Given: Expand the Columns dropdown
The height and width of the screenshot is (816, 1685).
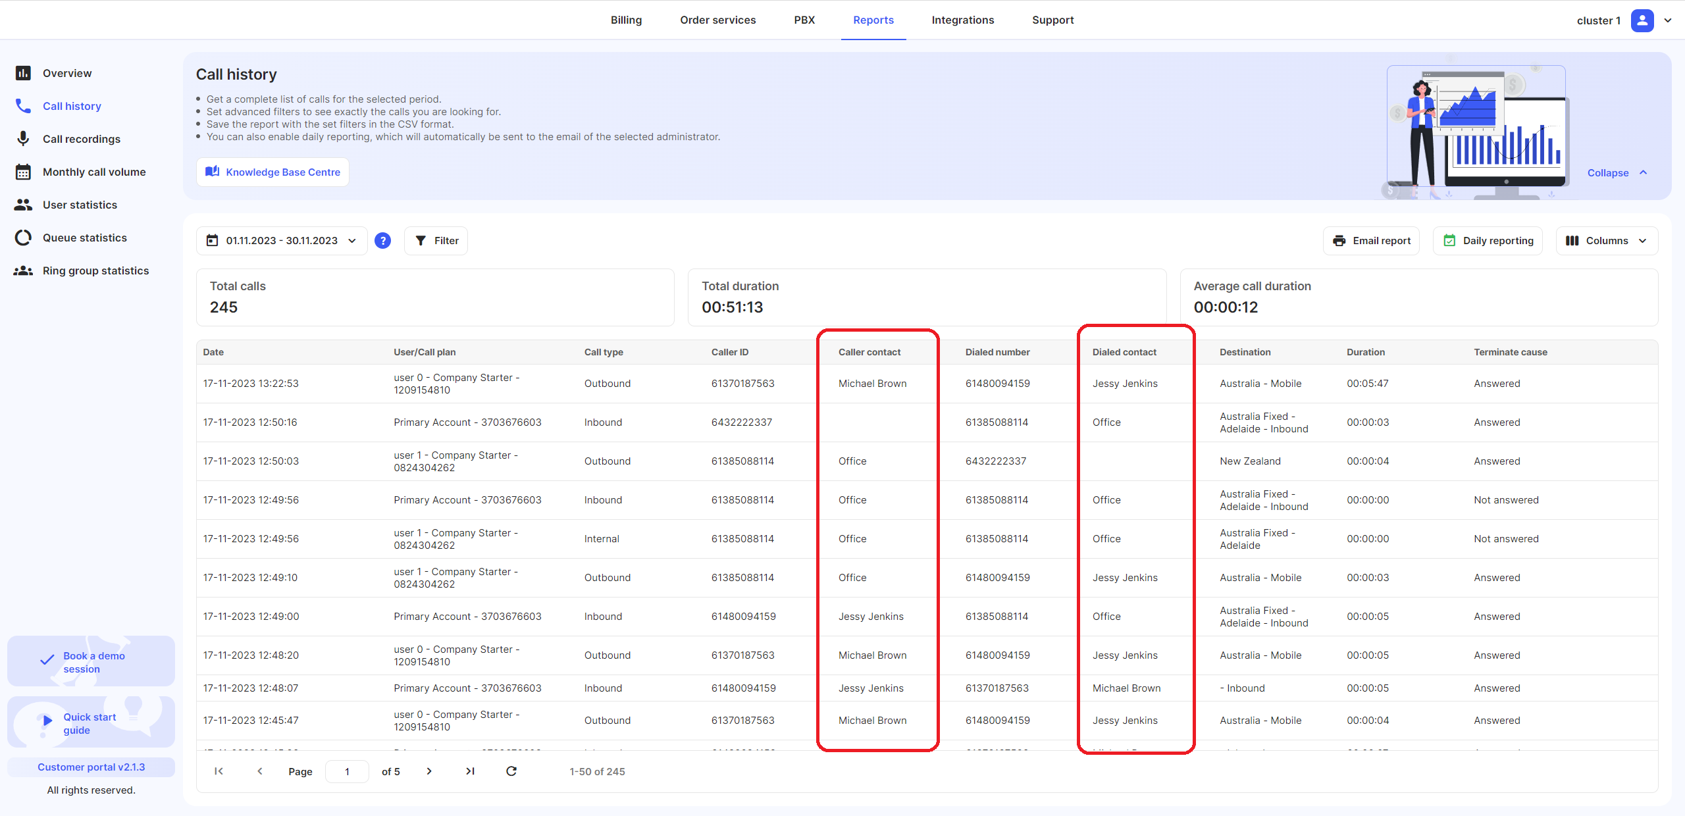Looking at the screenshot, I should 1607,241.
